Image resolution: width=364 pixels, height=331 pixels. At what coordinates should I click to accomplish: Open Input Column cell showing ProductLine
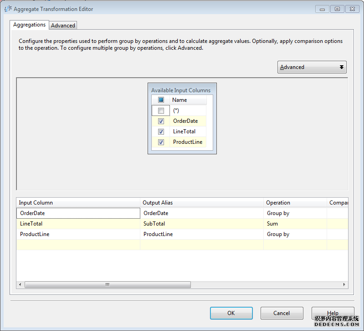click(x=78, y=234)
